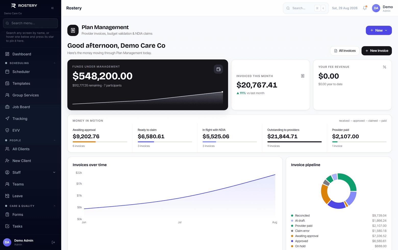398x250 pixels.
Task: Click the All invoices button
Action: (345, 51)
